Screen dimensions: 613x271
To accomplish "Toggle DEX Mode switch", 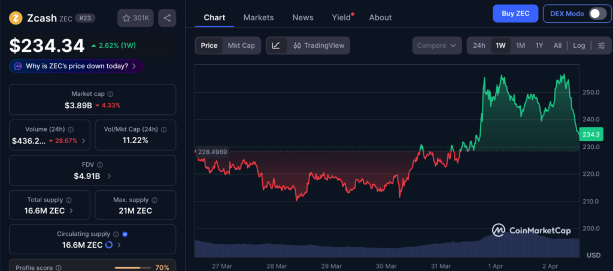I will pos(597,14).
